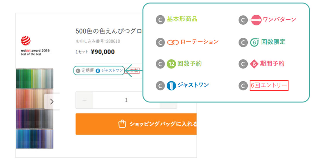Viewport: 322px width, 168px height.
Task: Click the blue pencil row in the product image
Action: [35, 139]
